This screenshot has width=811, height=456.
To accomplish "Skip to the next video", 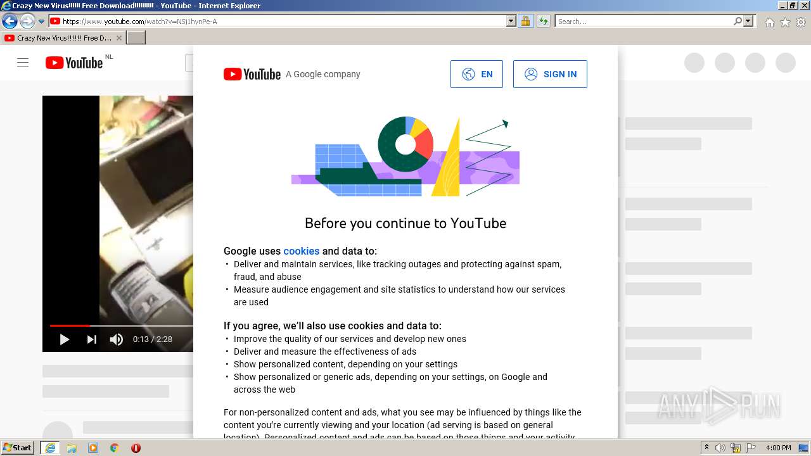I will click(x=92, y=339).
